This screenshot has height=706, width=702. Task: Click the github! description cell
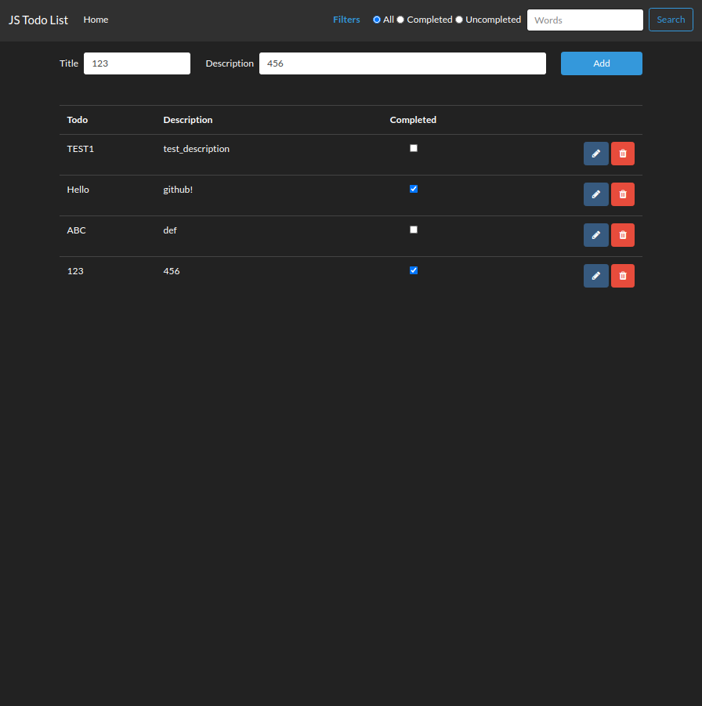pos(178,190)
